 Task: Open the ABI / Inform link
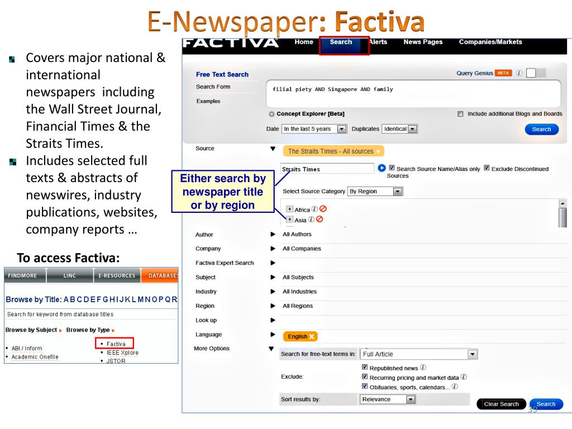[27, 349]
